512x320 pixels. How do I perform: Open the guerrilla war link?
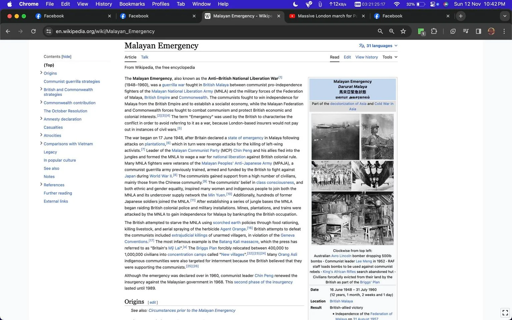[x=173, y=85]
